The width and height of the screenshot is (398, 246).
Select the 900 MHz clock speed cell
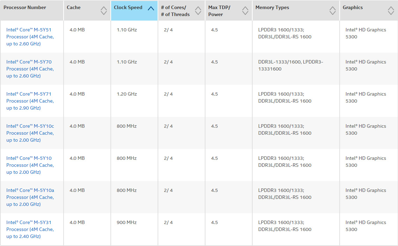tap(126, 222)
